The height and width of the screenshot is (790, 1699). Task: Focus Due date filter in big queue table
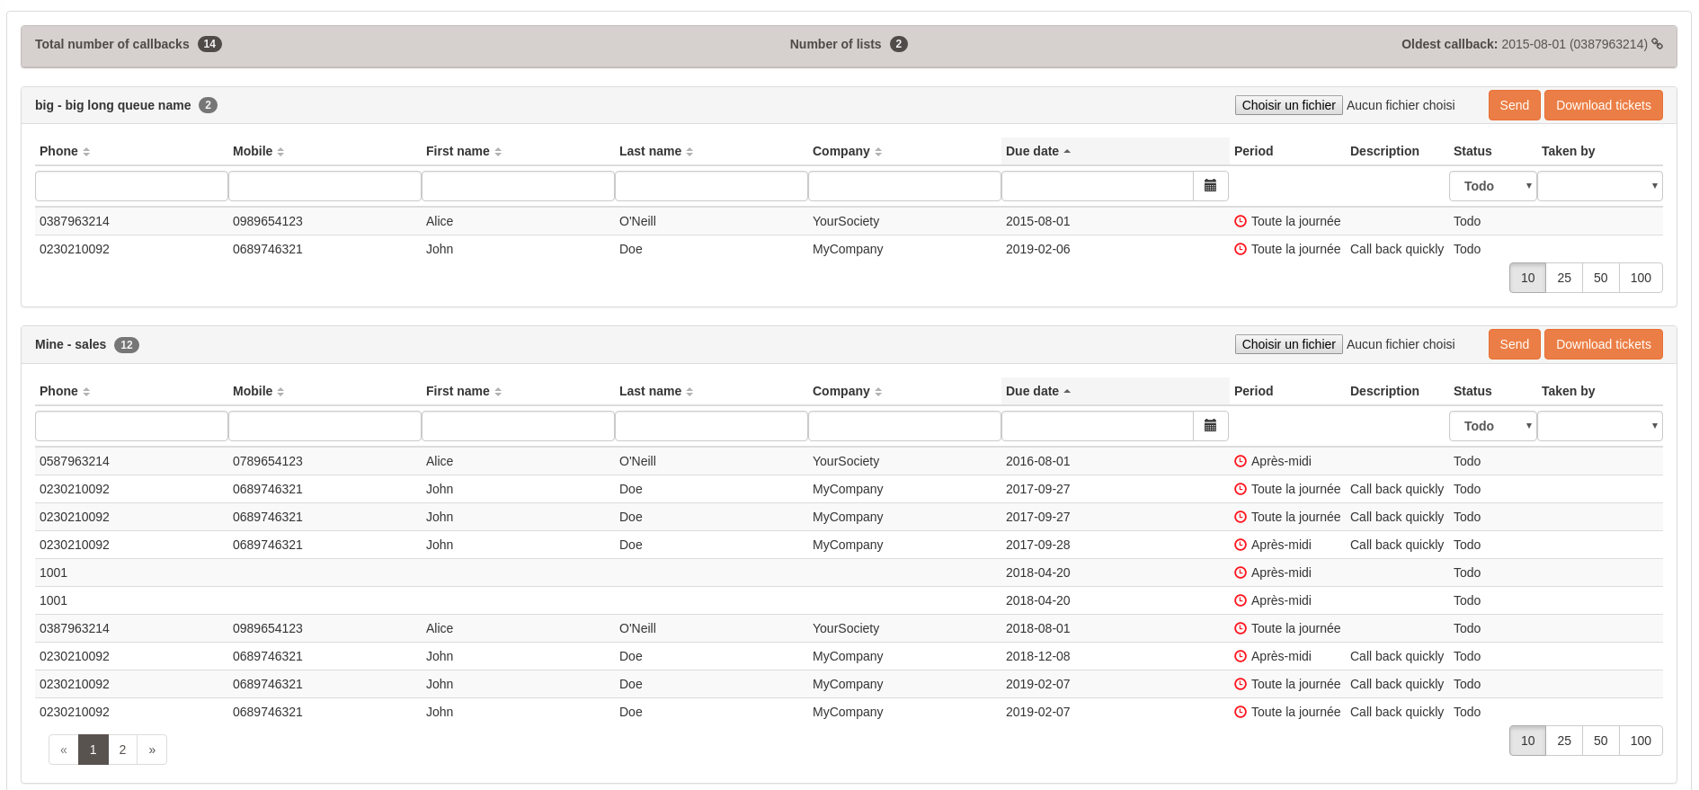(1098, 186)
